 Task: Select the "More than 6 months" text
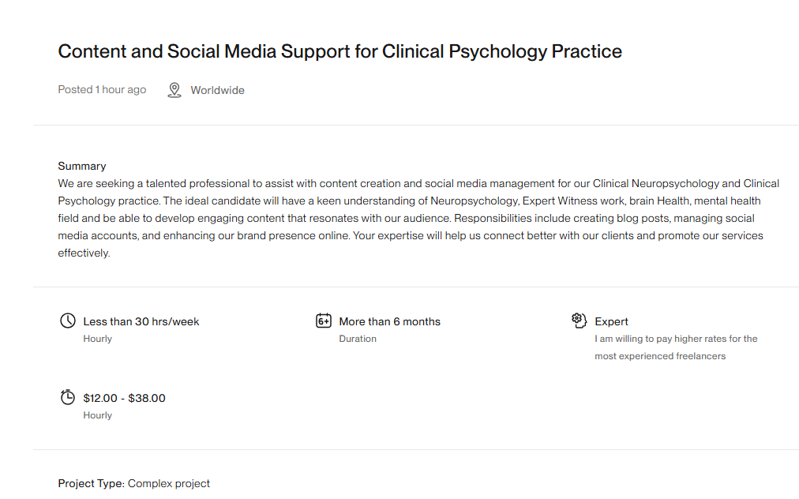pos(389,321)
